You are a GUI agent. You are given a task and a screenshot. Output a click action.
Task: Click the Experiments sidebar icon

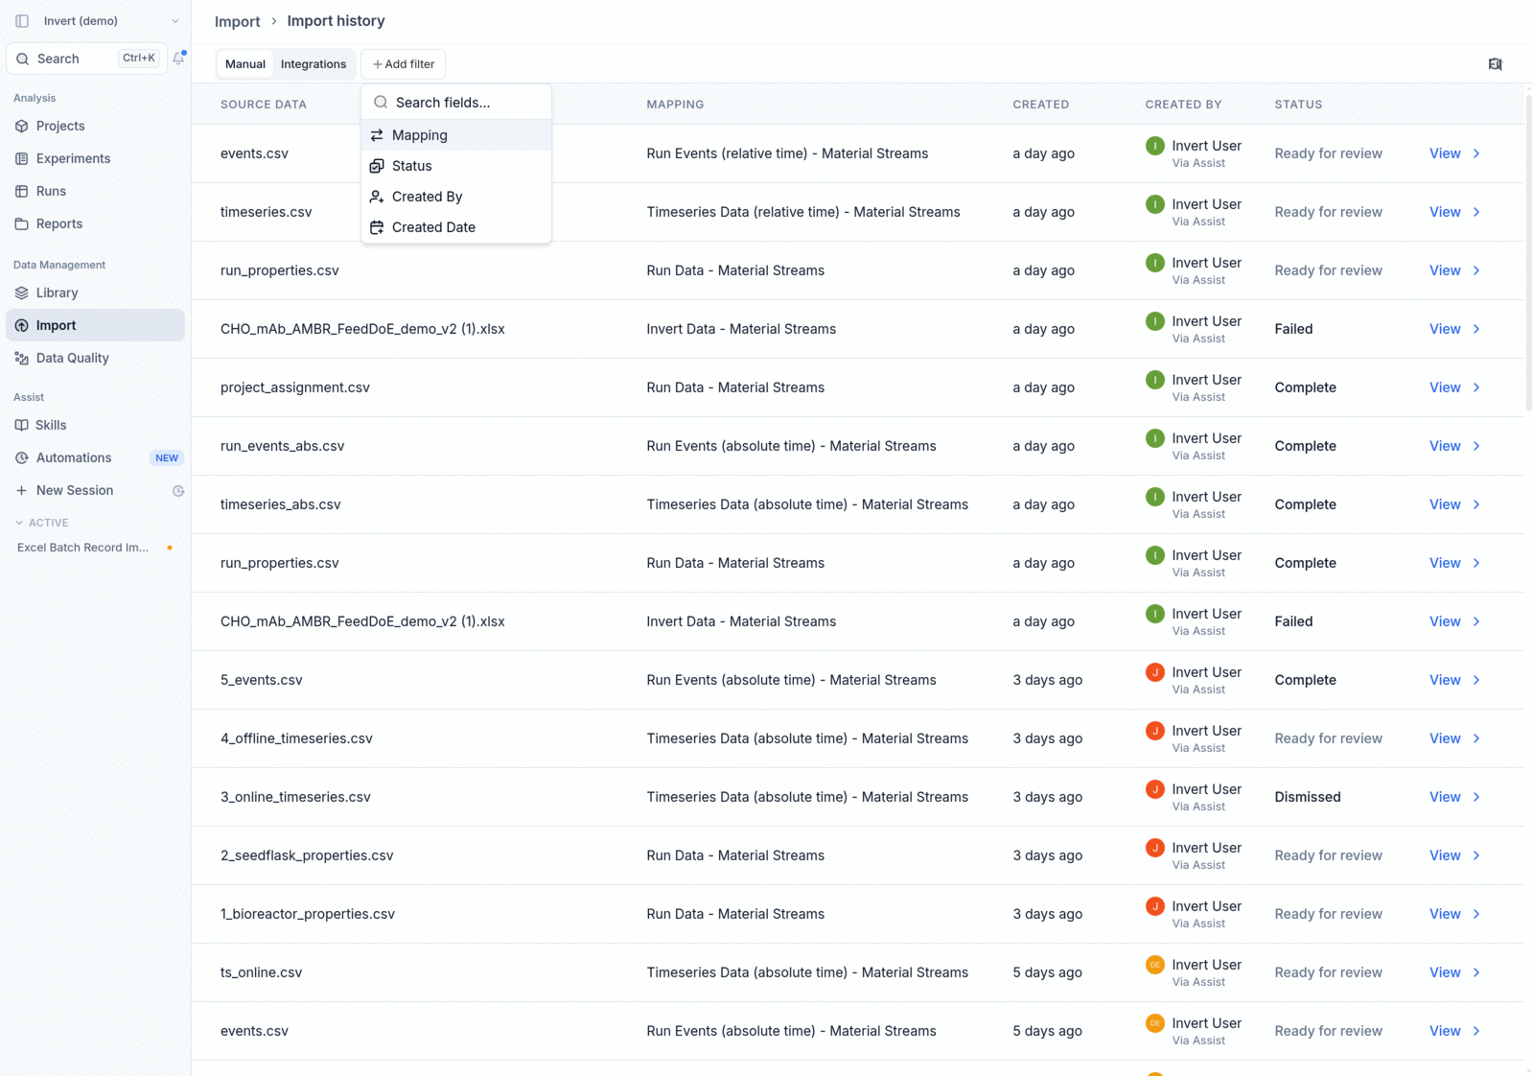(22, 158)
